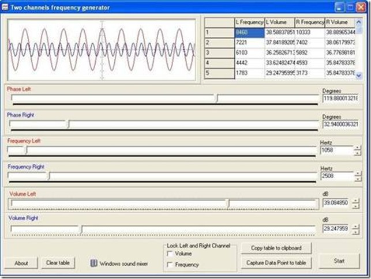371x279 pixels.
Task: Click the L Frequency column header
Action: pos(249,22)
